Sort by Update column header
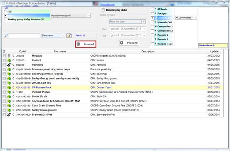 (214, 52)
